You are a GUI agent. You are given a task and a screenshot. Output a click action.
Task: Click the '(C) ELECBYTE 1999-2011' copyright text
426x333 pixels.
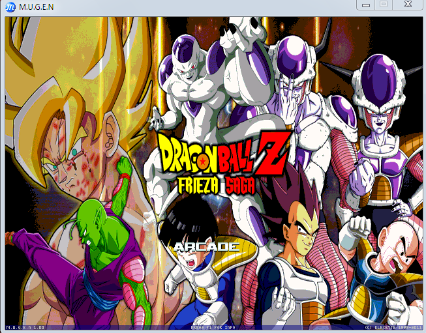pyautogui.click(x=393, y=328)
